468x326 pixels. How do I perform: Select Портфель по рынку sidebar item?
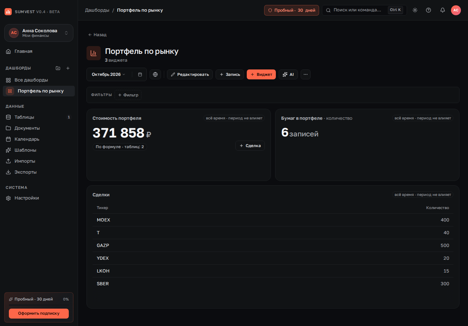(39, 91)
